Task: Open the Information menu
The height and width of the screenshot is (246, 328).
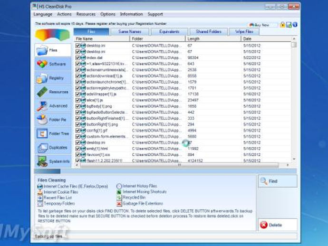Action: (x=131, y=14)
